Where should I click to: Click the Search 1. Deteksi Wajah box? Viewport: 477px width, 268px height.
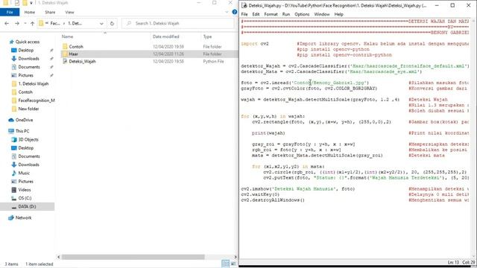coord(177,23)
